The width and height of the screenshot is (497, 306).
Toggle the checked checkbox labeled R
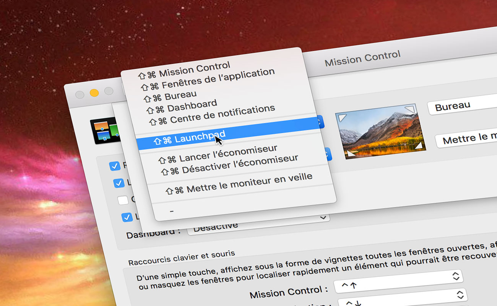115,166
